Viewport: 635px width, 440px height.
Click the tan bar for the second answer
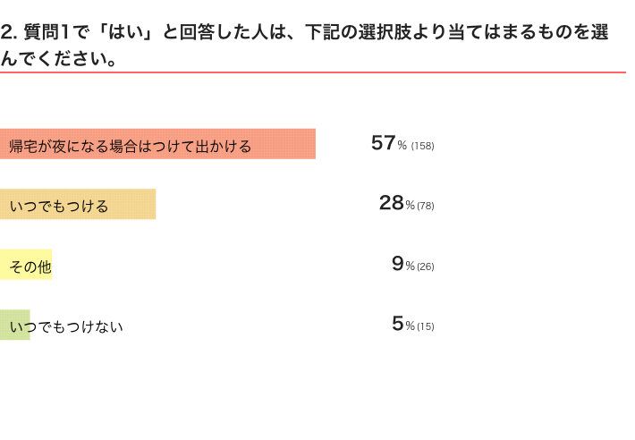point(134,204)
